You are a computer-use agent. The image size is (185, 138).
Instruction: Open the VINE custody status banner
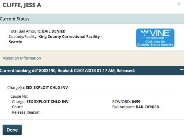tap(155, 38)
